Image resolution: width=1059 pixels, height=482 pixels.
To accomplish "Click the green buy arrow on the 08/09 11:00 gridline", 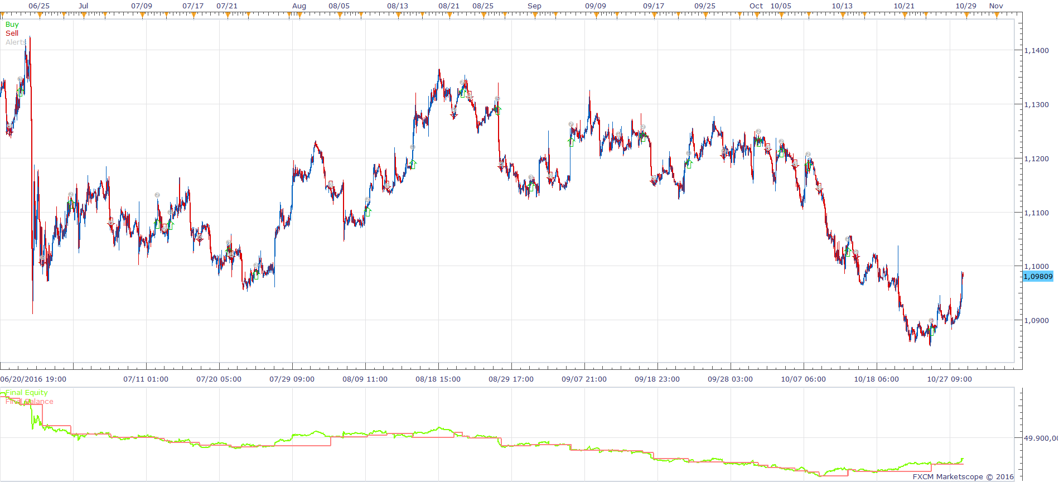I will pos(367,211).
